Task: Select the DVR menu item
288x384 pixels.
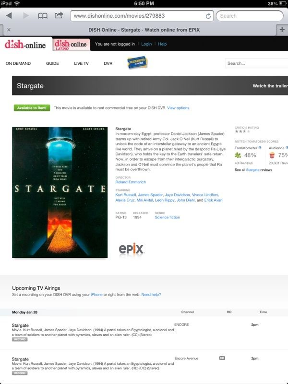Action: (x=108, y=63)
